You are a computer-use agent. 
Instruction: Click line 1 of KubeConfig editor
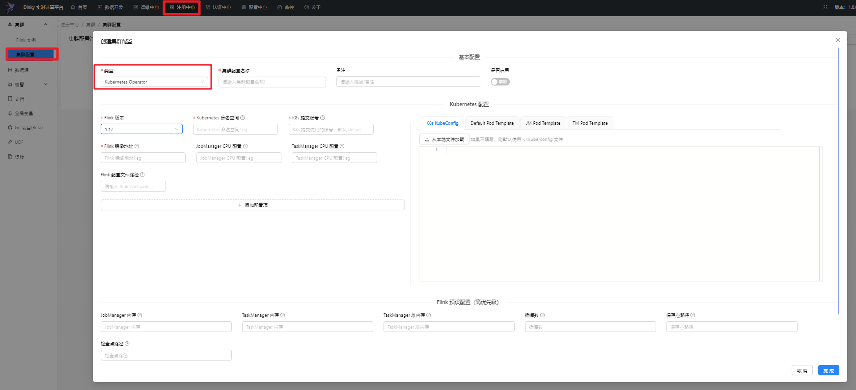point(603,150)
